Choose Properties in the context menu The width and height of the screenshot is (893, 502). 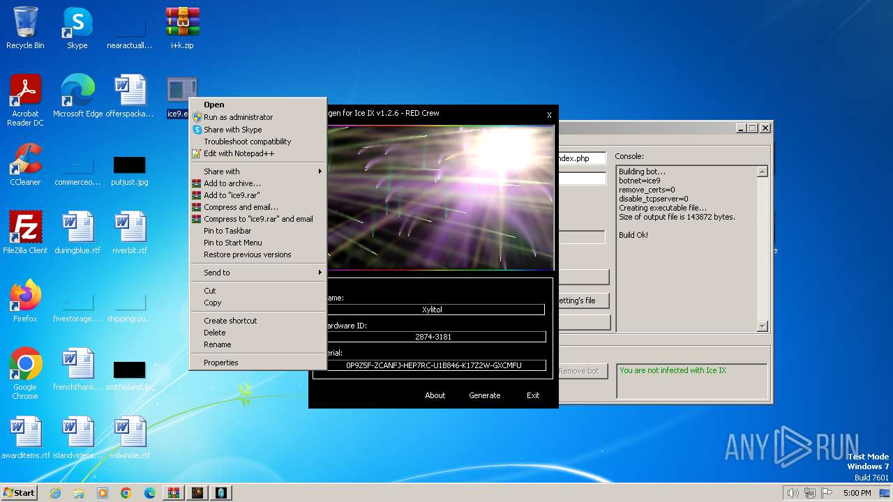pos(258,363)
